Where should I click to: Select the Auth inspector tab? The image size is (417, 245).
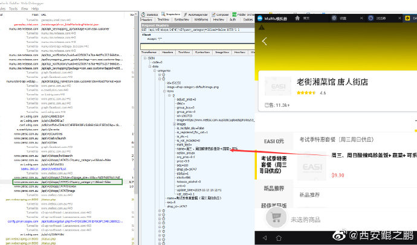click(233, 20)
